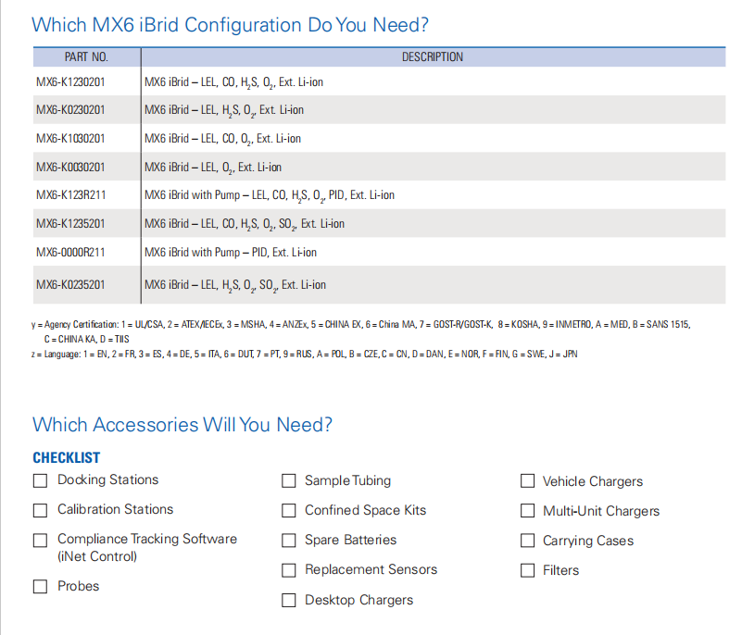This screenshot has height=635, width=742.
Task: Click the PART NO. column header
Action: 86,57
